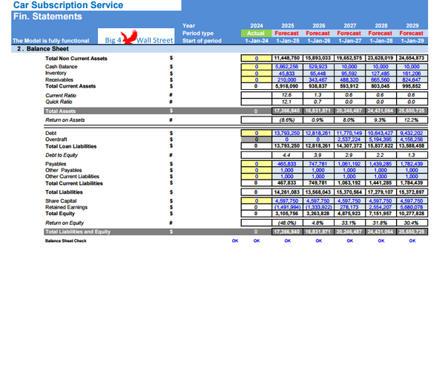Click the yellow Inventory 2024 cell
Viewport: 445px width, 374px height.
tap(256, 73)
